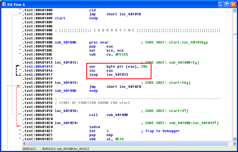Toggle breakpoint dot beside the cld instruction
Viewport: 238px width, 152px height.
tap(20, 9)
